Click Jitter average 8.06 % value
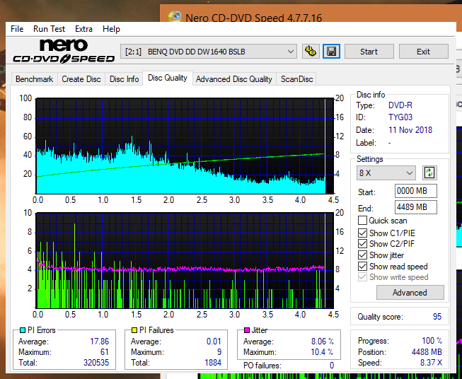The height and width of the screenshot is (379, 462). 323,342
